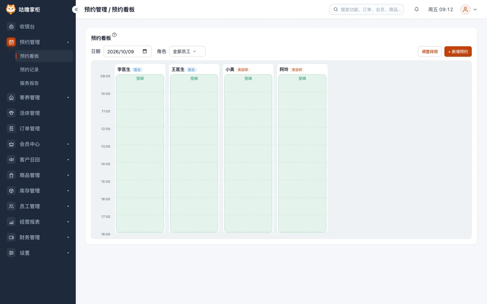Click the help question mark beside 预约看板
The height and width of the screenshot is (304, 487).
pos(114,35)
